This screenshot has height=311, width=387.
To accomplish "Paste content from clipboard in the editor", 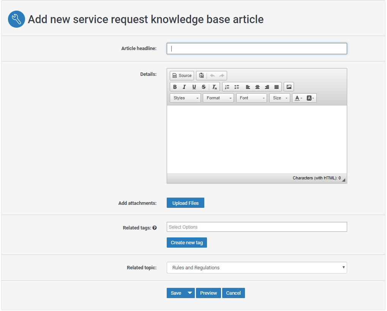I will tap(201, 75).
